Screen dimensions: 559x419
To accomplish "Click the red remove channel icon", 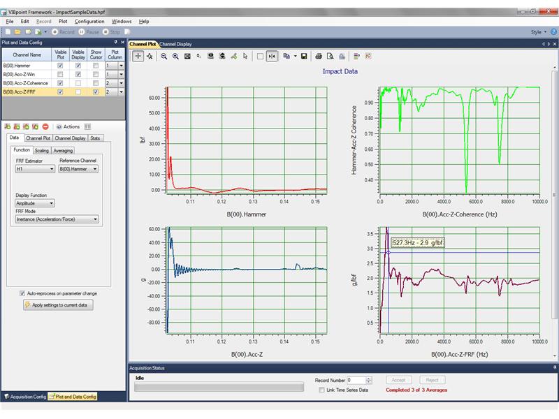I will point(45,126).
